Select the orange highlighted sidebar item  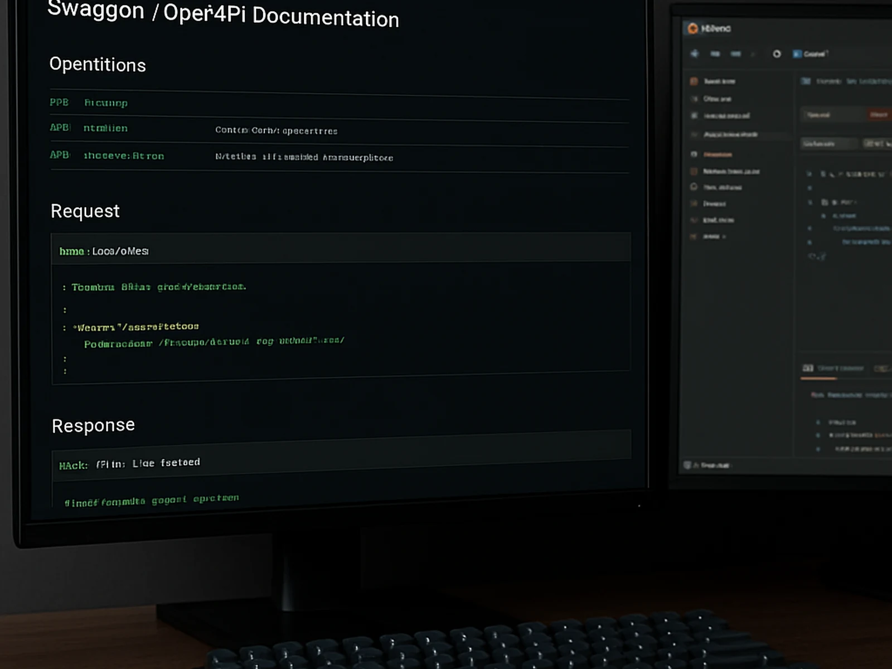click(x=718, y=154)
